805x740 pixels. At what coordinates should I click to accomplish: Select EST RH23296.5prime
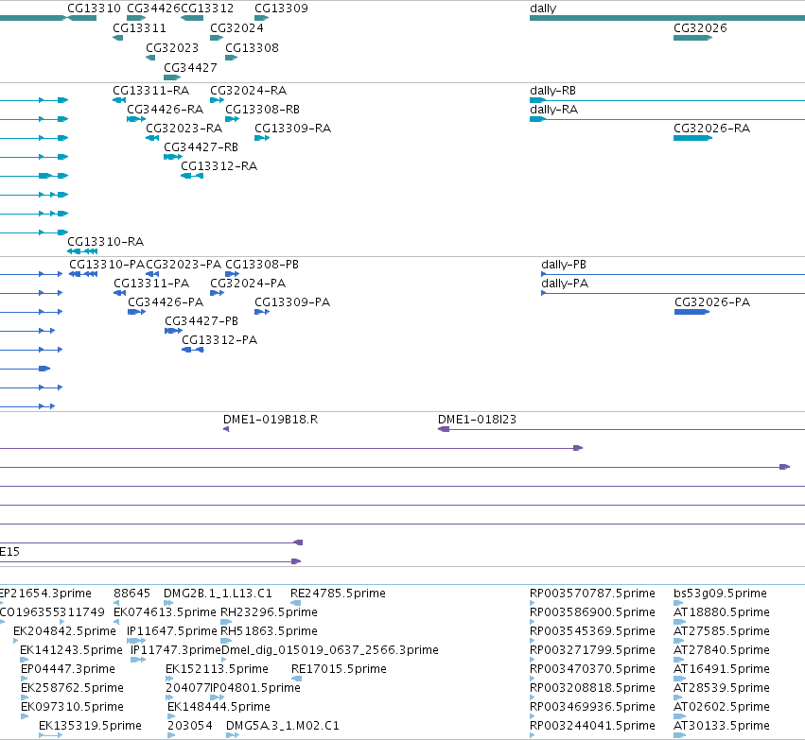[x=269, y=612]
